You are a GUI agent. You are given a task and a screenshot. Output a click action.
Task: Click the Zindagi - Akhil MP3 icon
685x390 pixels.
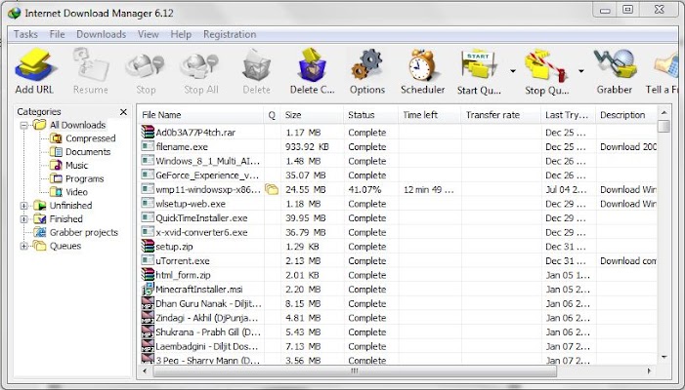pyautogui.click(x=149, y=318)
